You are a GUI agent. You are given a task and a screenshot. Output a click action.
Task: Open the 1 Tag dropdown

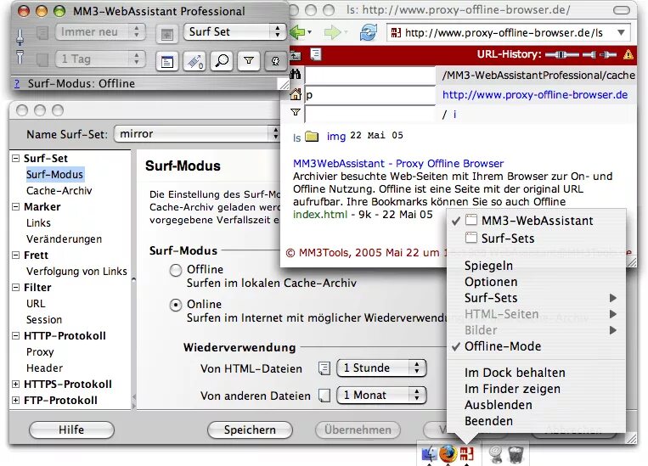(100, 59)
